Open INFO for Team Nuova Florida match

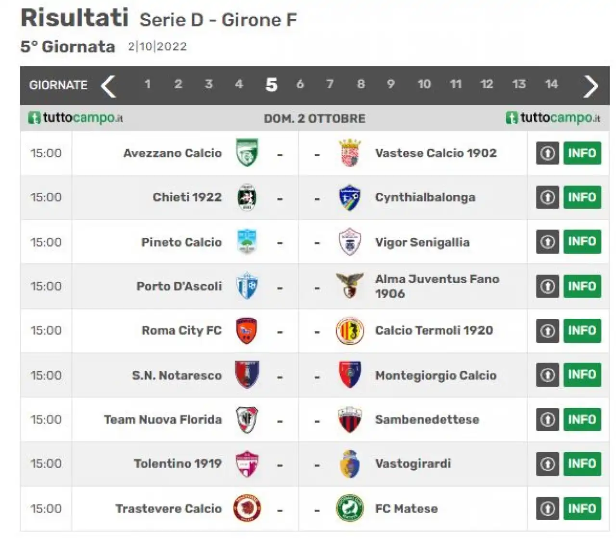(x=582, y=419)
